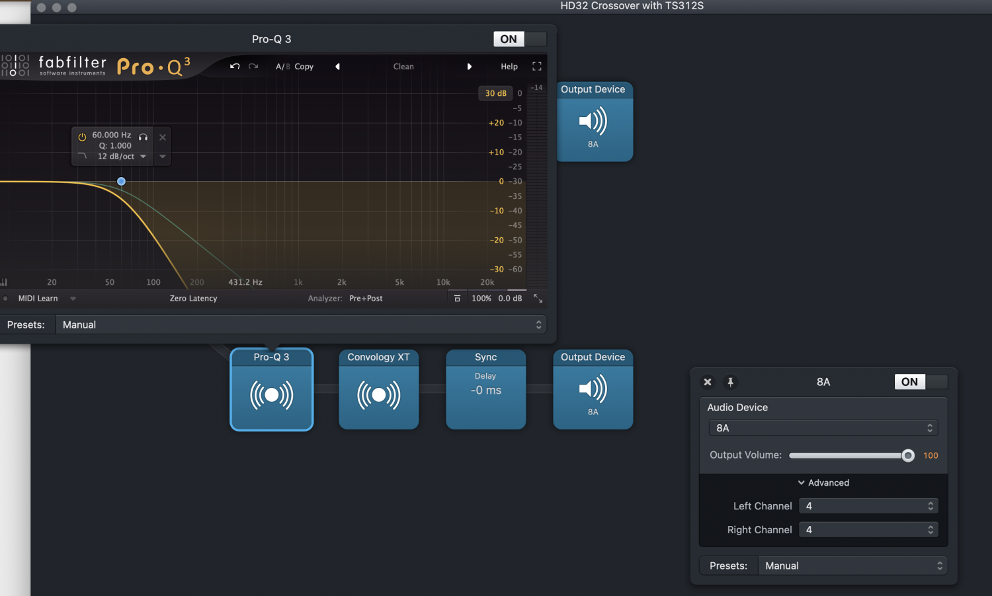
Task: Change Zero Latency processing mode
Action: click(193, 298)
